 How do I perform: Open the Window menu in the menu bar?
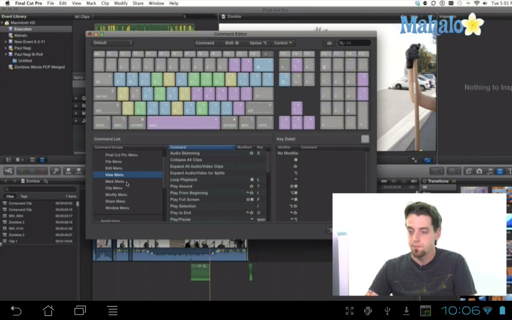156,3
